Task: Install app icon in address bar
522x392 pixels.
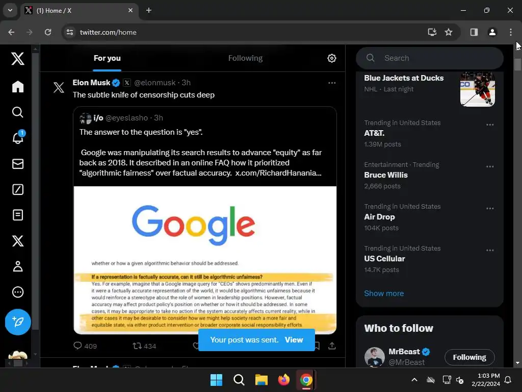Action: [432, 32]
